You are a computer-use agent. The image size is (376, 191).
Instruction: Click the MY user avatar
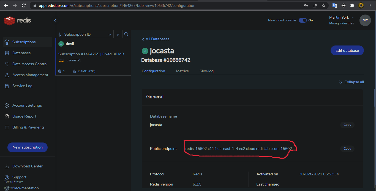(x=365, y=20)
